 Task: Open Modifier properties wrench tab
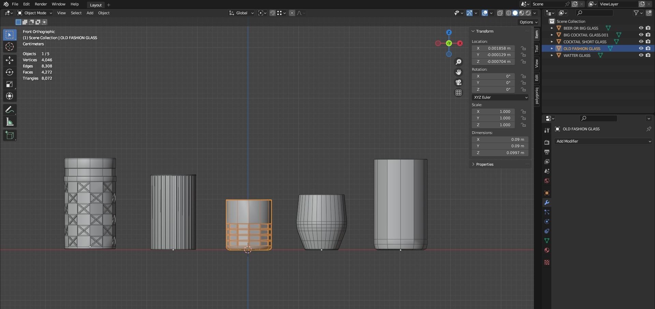(547, 202)
